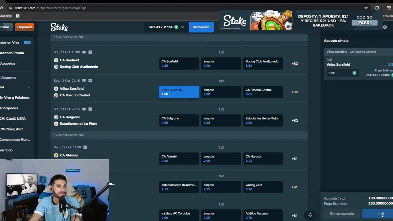Click Borrar apuesta button

coord(342,214)
